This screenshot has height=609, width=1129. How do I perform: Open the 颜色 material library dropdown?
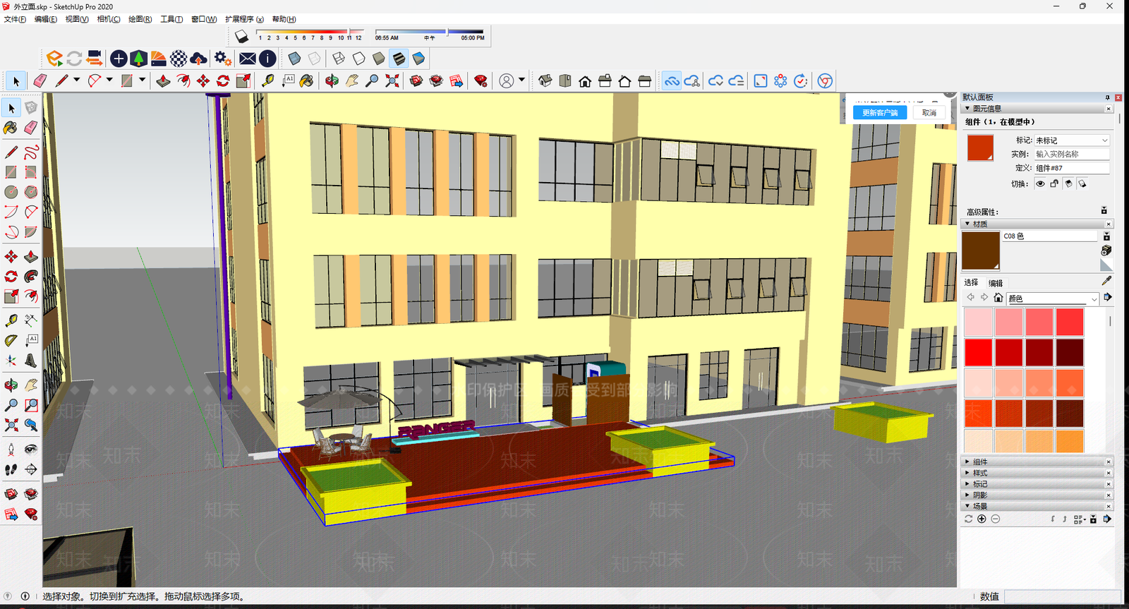[x=1053, y=299]
